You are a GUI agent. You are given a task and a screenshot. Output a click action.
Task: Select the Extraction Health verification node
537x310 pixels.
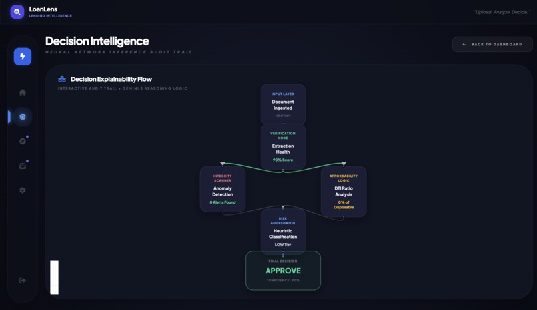[x=283, y=146]
